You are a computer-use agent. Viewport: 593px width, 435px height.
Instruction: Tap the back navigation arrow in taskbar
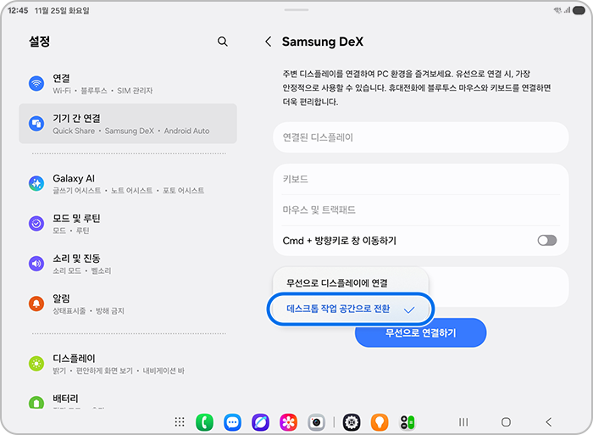(x=549, y=421)
